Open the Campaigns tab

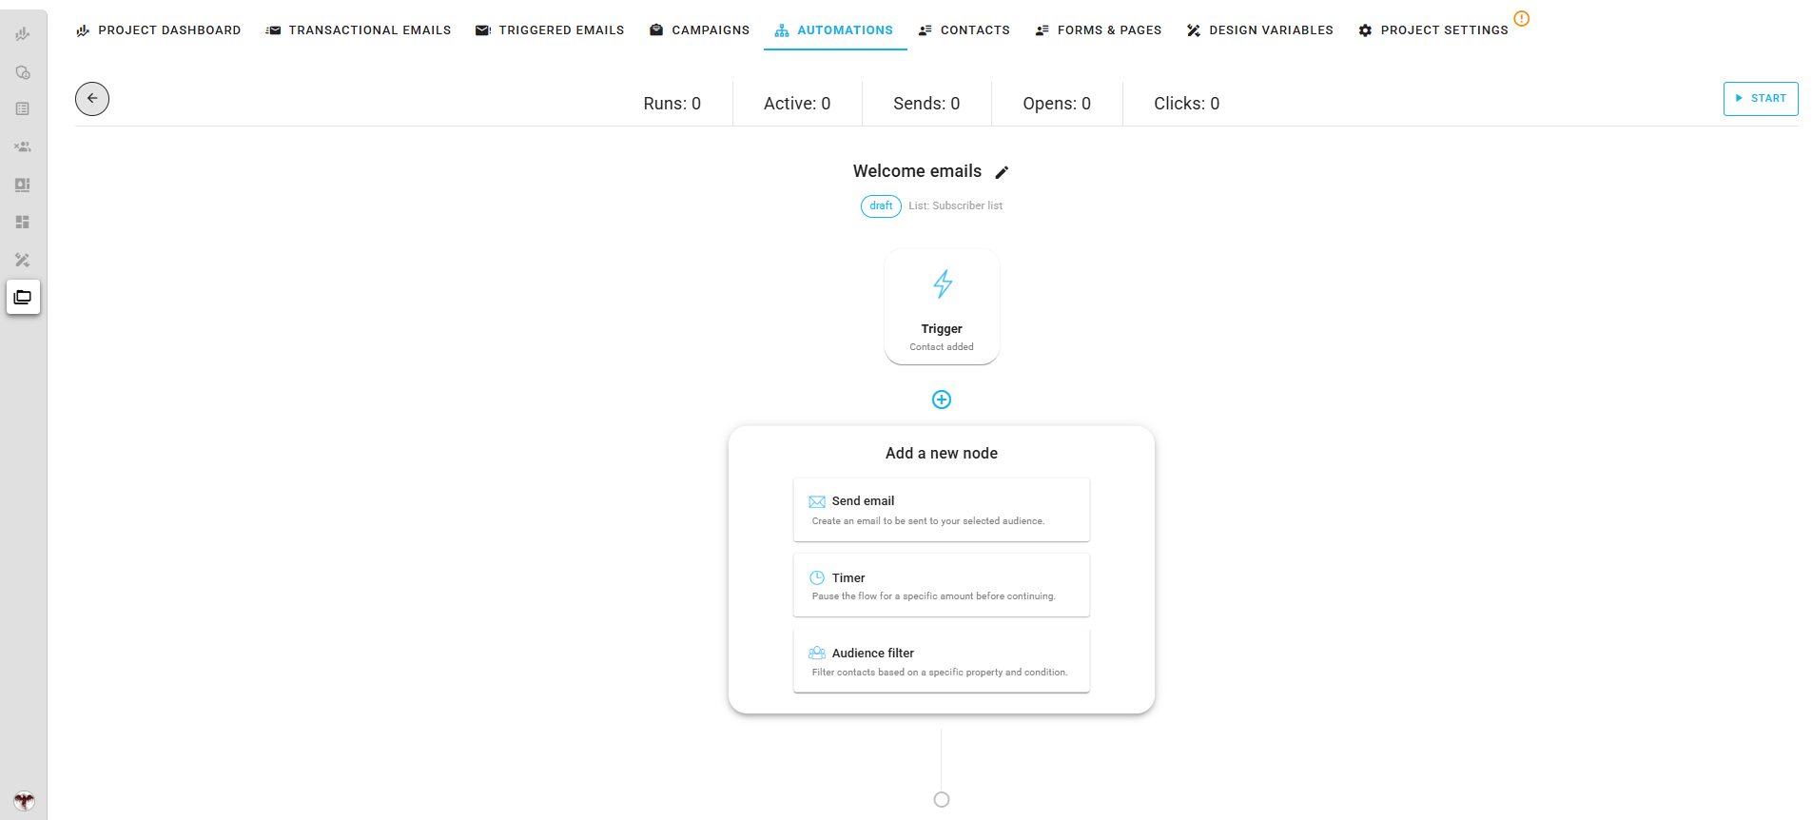pyautogui.click(x=699, y=30)
